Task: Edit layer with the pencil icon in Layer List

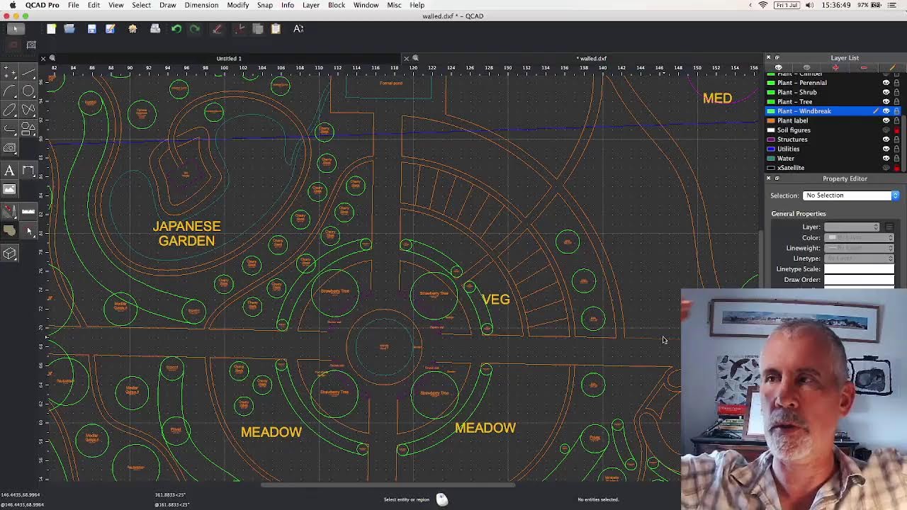Action: pos(892,68)
